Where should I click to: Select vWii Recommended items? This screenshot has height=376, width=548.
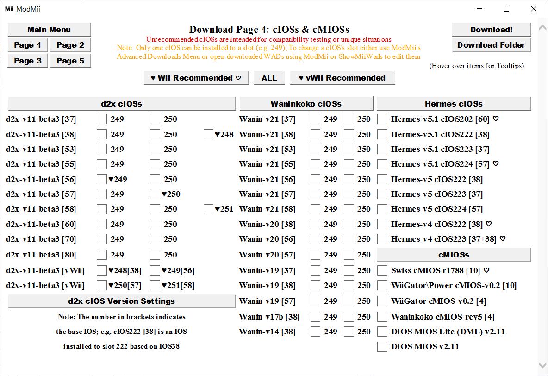point(342,78)
